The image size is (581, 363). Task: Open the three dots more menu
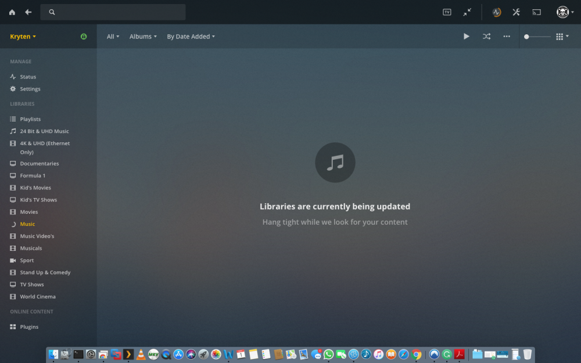pyautogui.click(x=507, y=36)
